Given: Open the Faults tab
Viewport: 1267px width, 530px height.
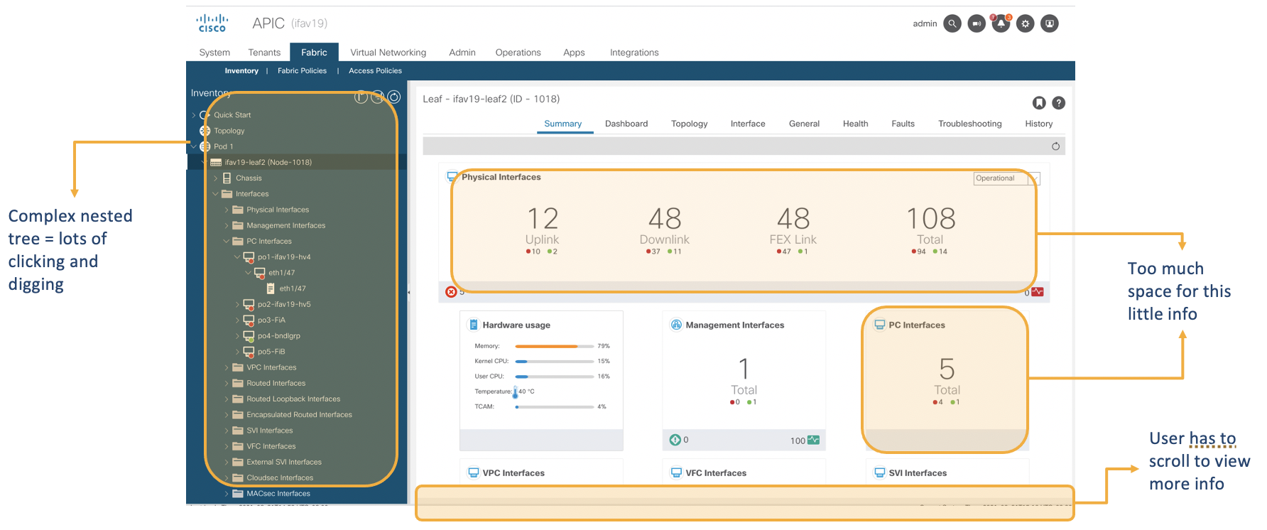Looking at the screenshot, I should [x=903, y=124].
